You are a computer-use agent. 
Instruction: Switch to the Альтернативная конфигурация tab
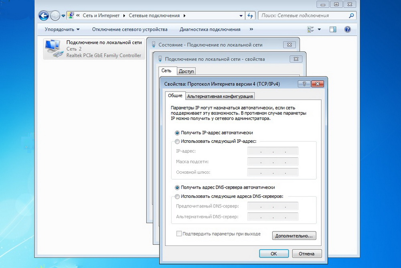pos(220,96)
